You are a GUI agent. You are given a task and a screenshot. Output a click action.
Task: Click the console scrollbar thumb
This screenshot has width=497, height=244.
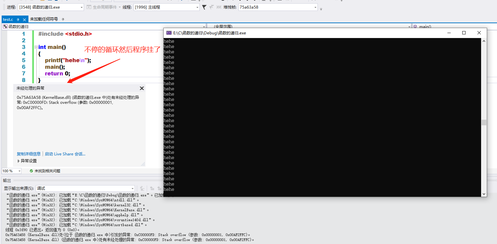[484, 122]
